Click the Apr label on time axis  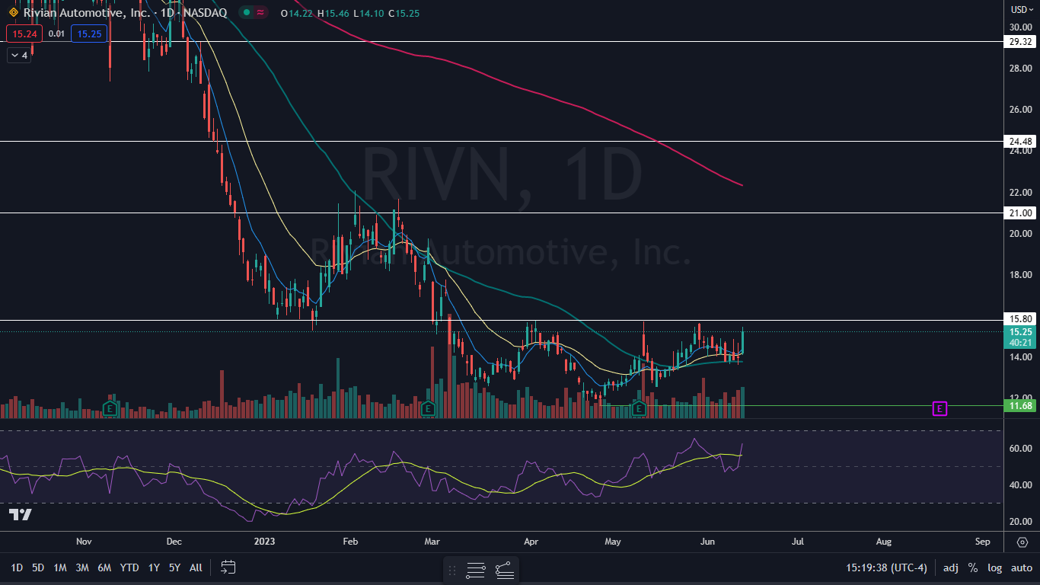coord(531,542)
